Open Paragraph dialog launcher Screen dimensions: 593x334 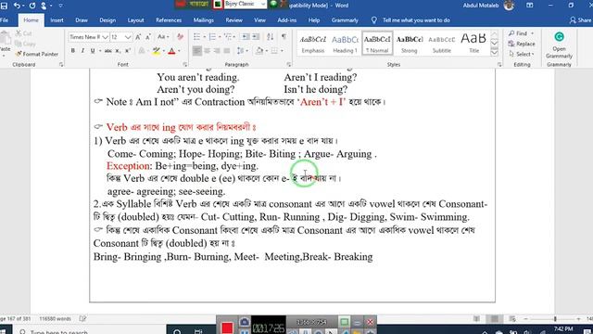pos(288,65)
